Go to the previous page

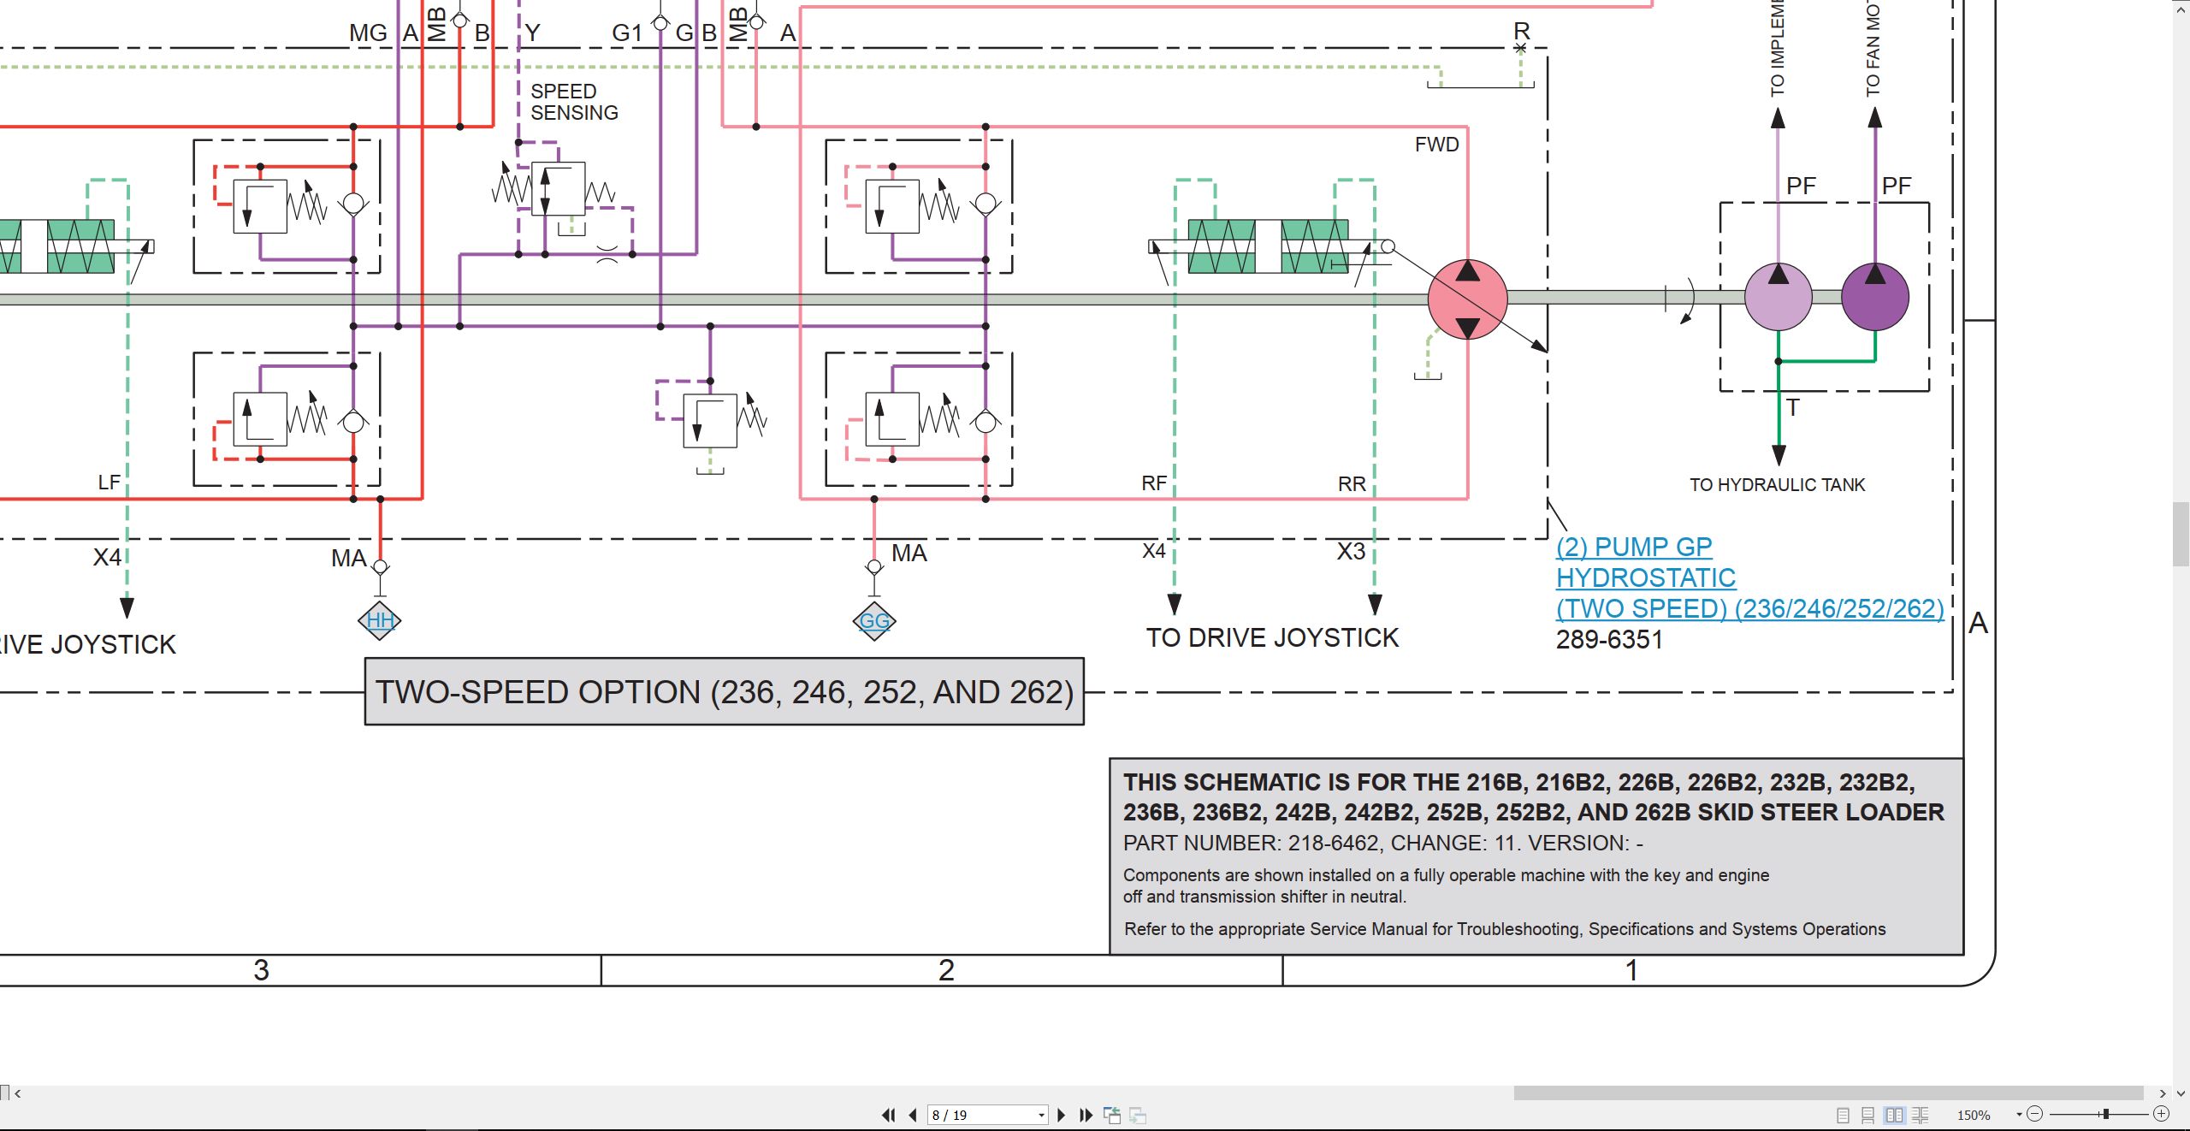[x=913, y=1115]
